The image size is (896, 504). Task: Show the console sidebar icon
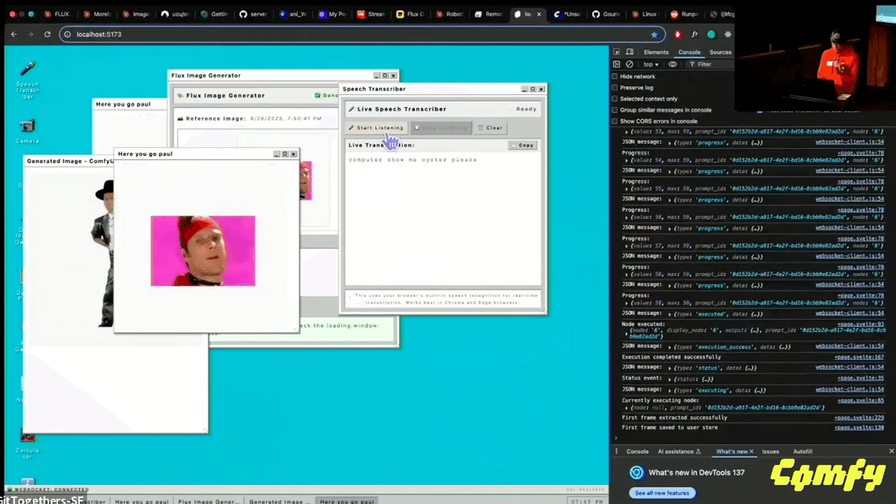pos(617,64)
